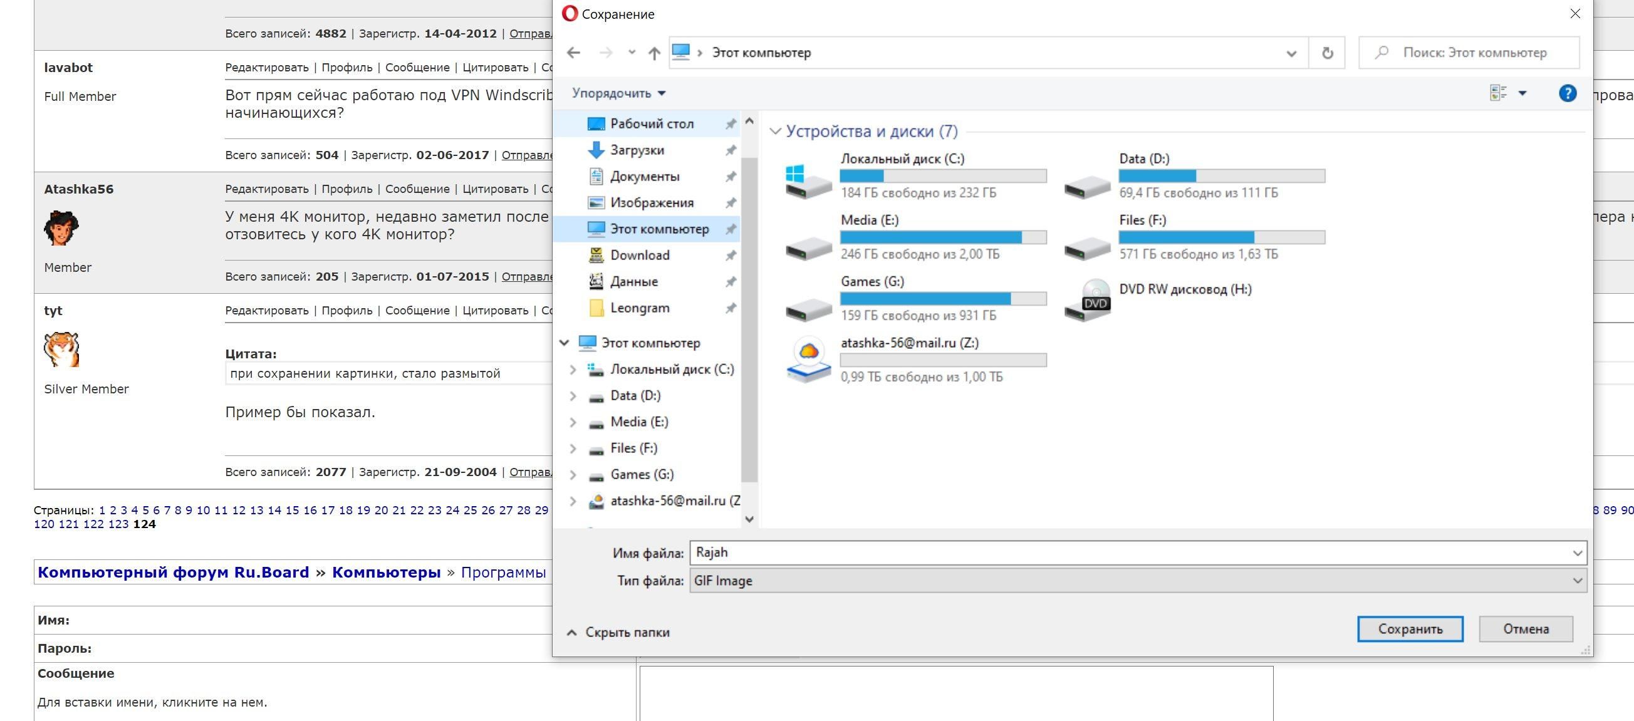Open the Упорядочить menu

pos(617,93)
